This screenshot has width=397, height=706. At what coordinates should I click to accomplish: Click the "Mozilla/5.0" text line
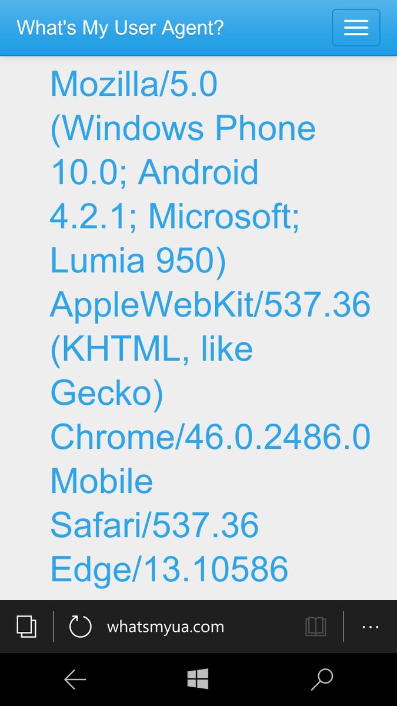[134, 84]
